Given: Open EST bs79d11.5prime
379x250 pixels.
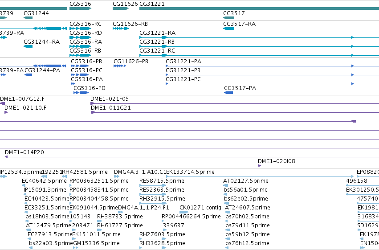Looking at the screenshot, I should (x=248, y=225).
